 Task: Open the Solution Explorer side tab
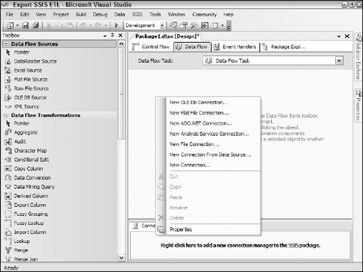(x=358, y=57)
